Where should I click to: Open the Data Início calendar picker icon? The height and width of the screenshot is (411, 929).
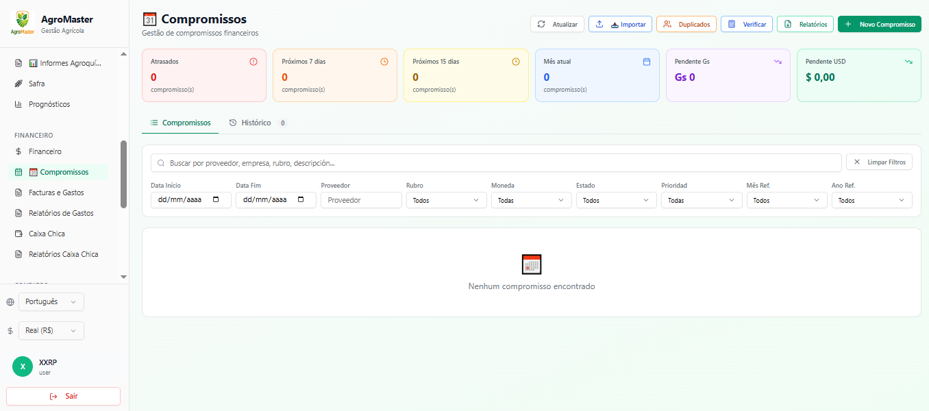click(216, 200)
